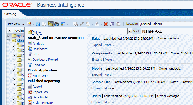Open the User View dropdown
This screenshot has height=105, width=193.
15,24
